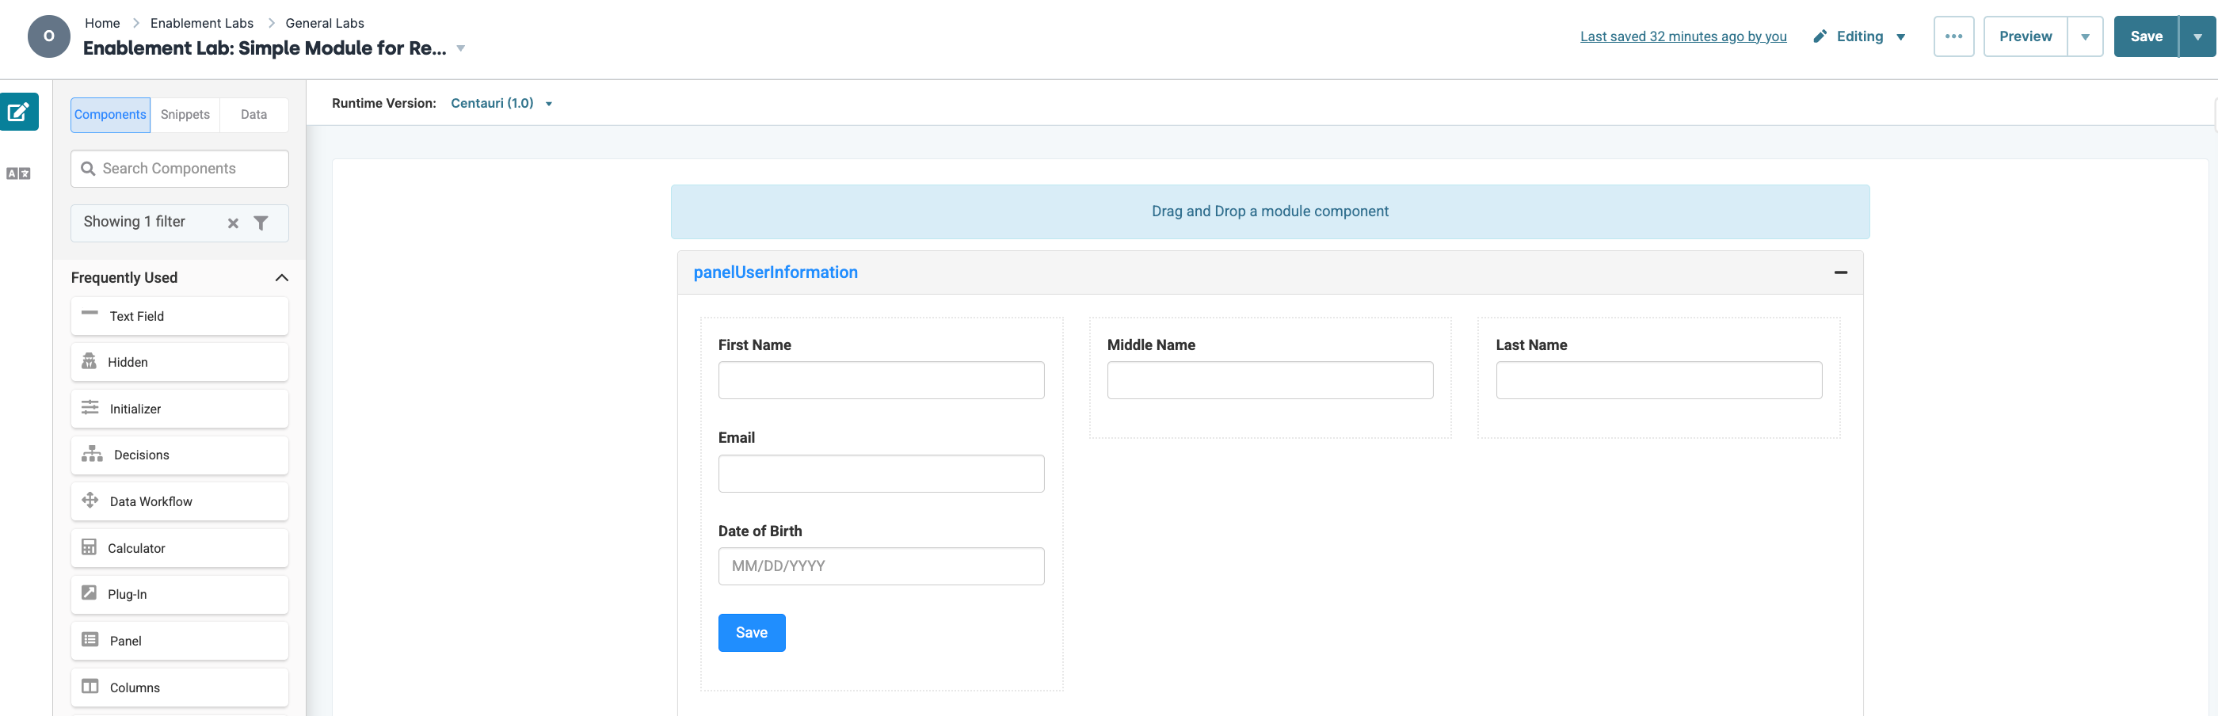The image size is (2218, 716).
Task: Open the module editor pencil icon
Action: 19,111
